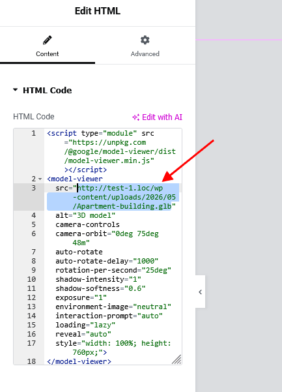The height and width of the screenshot is (392, 282).
Task: Select the Content tab
Action: click(48, 46)
